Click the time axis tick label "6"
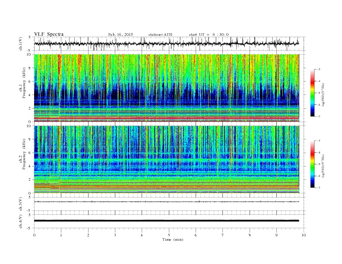This screenshot has height=264, width=342. tap(196, 235)
